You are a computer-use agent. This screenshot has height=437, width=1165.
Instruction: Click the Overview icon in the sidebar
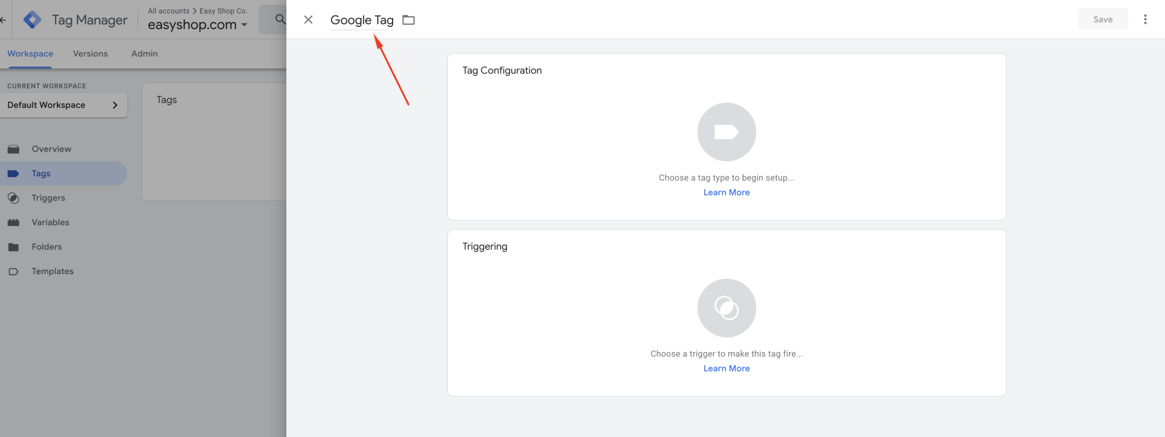(x=14, y=149)
